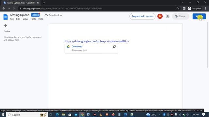Copy link using the copy icon in card
Screen dimensions: 209x117
(114, 46)
